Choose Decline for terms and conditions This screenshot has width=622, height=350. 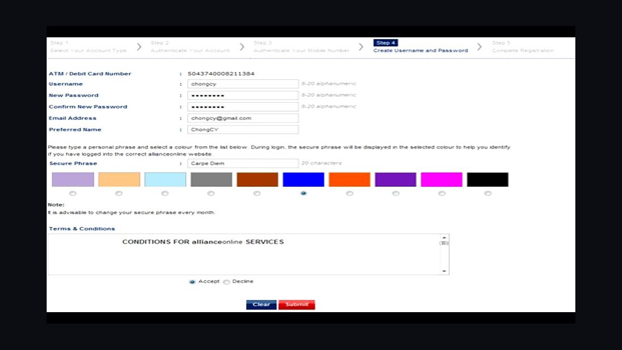(x=226, y=282)
